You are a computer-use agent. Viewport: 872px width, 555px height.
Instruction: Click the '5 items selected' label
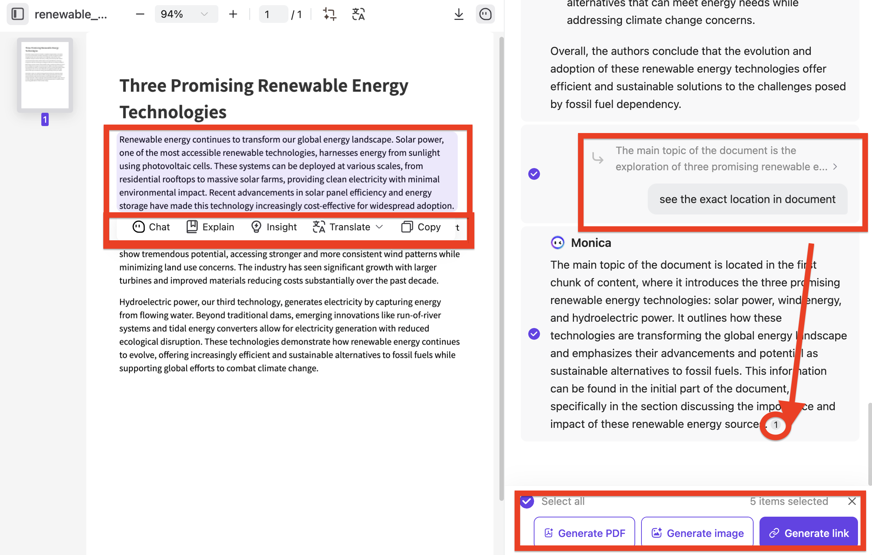coord(789,501)
